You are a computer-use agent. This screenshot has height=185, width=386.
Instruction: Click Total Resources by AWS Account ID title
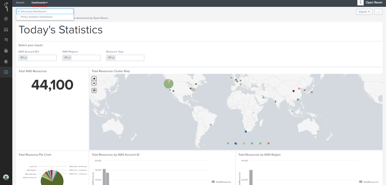point(116,154)
